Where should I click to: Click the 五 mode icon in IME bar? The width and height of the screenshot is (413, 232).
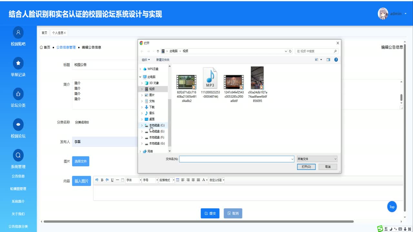point(386,229)
